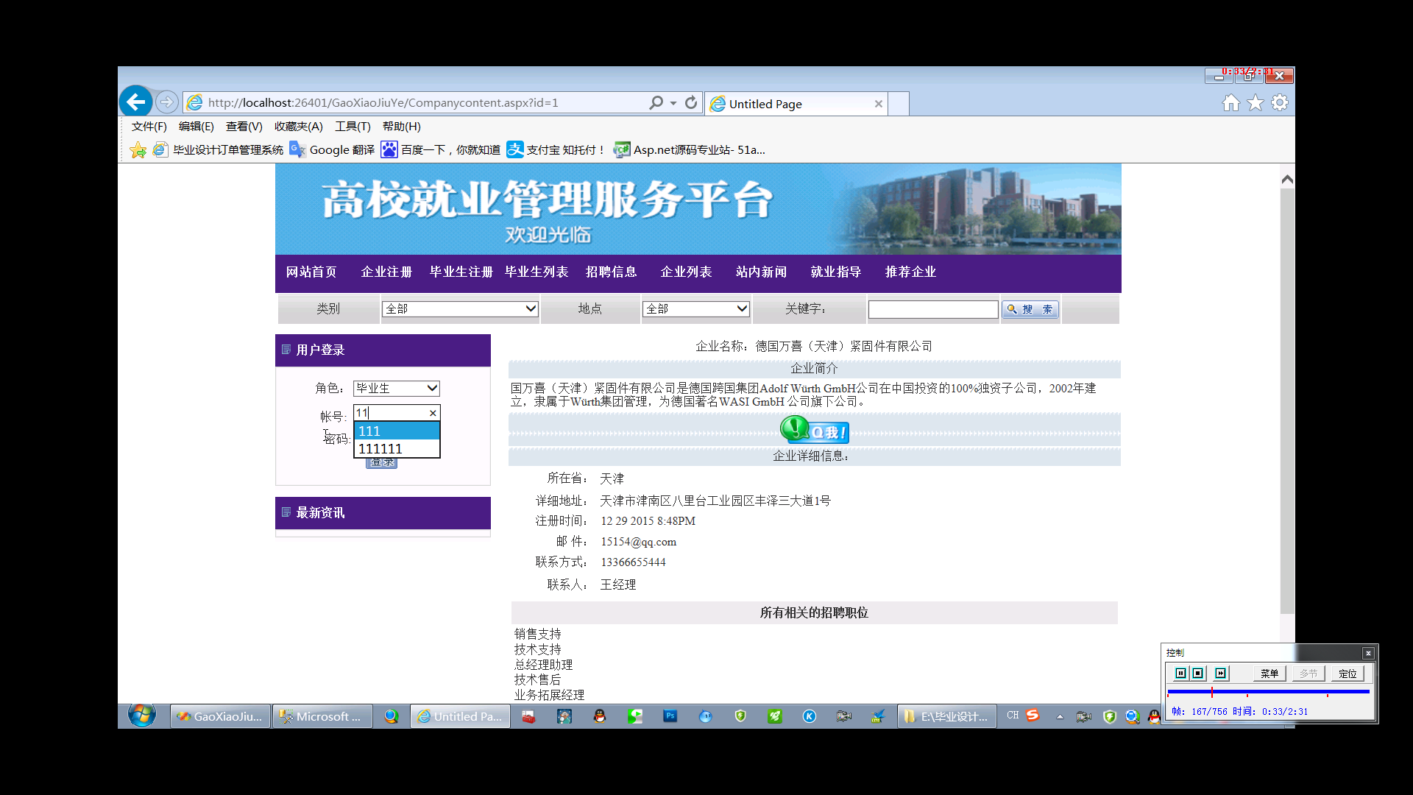The height and width of the screenshot is (795, 1413).
Task: Close the control panel window
Action: click(x=1368, y=653)
